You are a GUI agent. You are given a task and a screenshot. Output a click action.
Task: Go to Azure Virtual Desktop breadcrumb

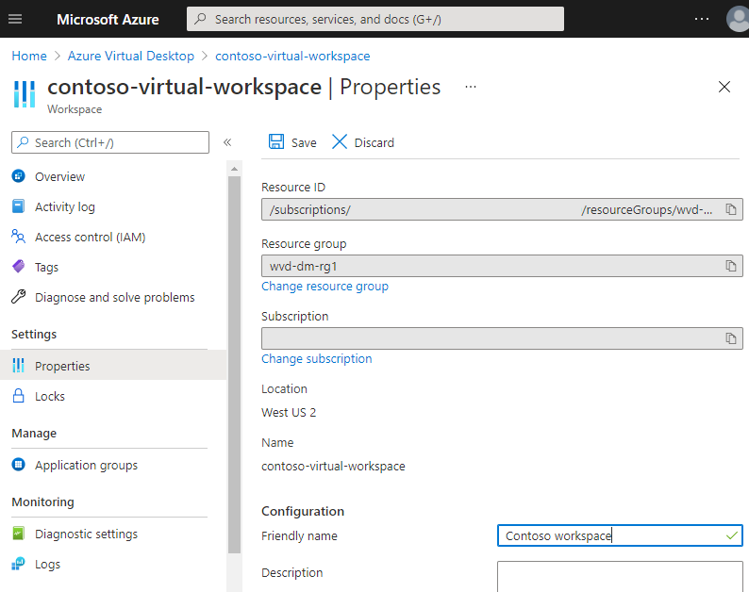(x=131, y=56)
